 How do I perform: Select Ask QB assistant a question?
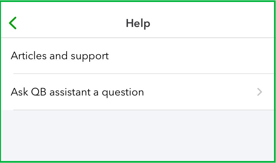click(77, 92)
